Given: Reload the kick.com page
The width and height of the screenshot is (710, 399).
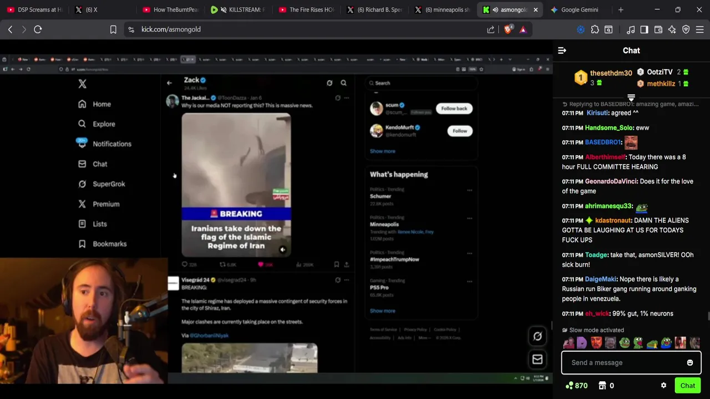Looking at the screenshot, I should pos(38,29).
